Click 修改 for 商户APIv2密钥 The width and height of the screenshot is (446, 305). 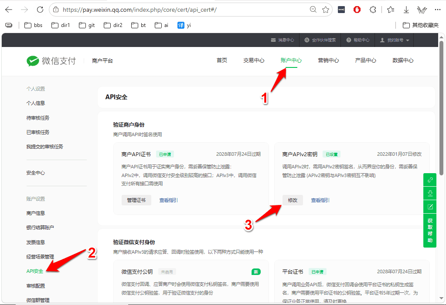[293, 200]
